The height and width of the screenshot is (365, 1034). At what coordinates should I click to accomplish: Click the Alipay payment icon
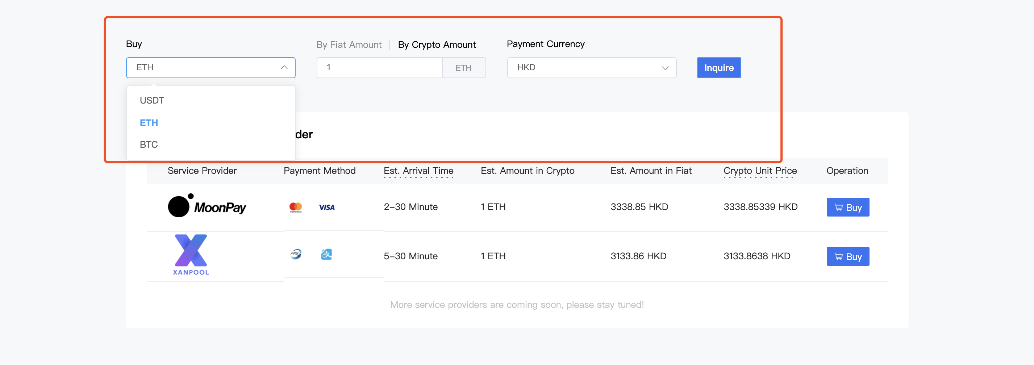point(326,254)
